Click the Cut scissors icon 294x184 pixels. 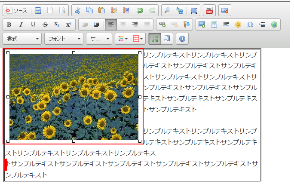(77, 10)
